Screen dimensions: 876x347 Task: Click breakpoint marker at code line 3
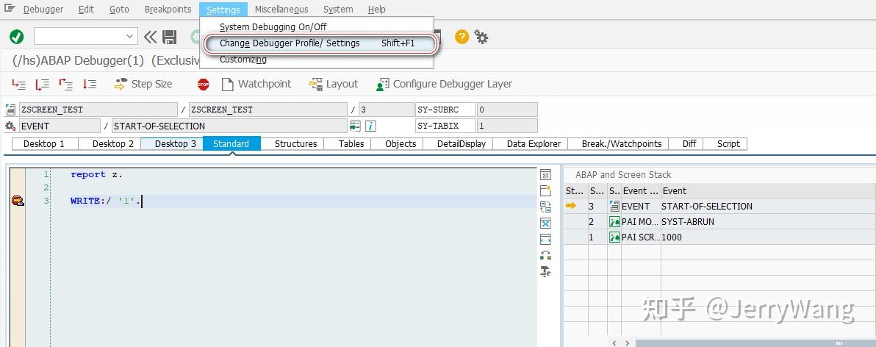tap(18, 201)
